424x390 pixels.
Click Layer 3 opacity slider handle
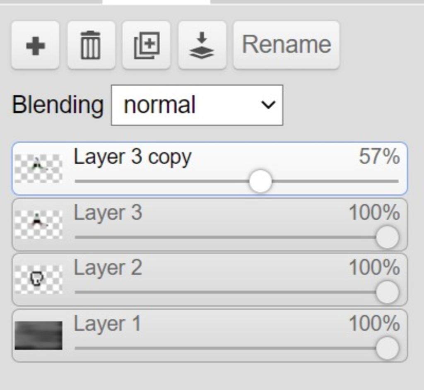click(387, 238)
